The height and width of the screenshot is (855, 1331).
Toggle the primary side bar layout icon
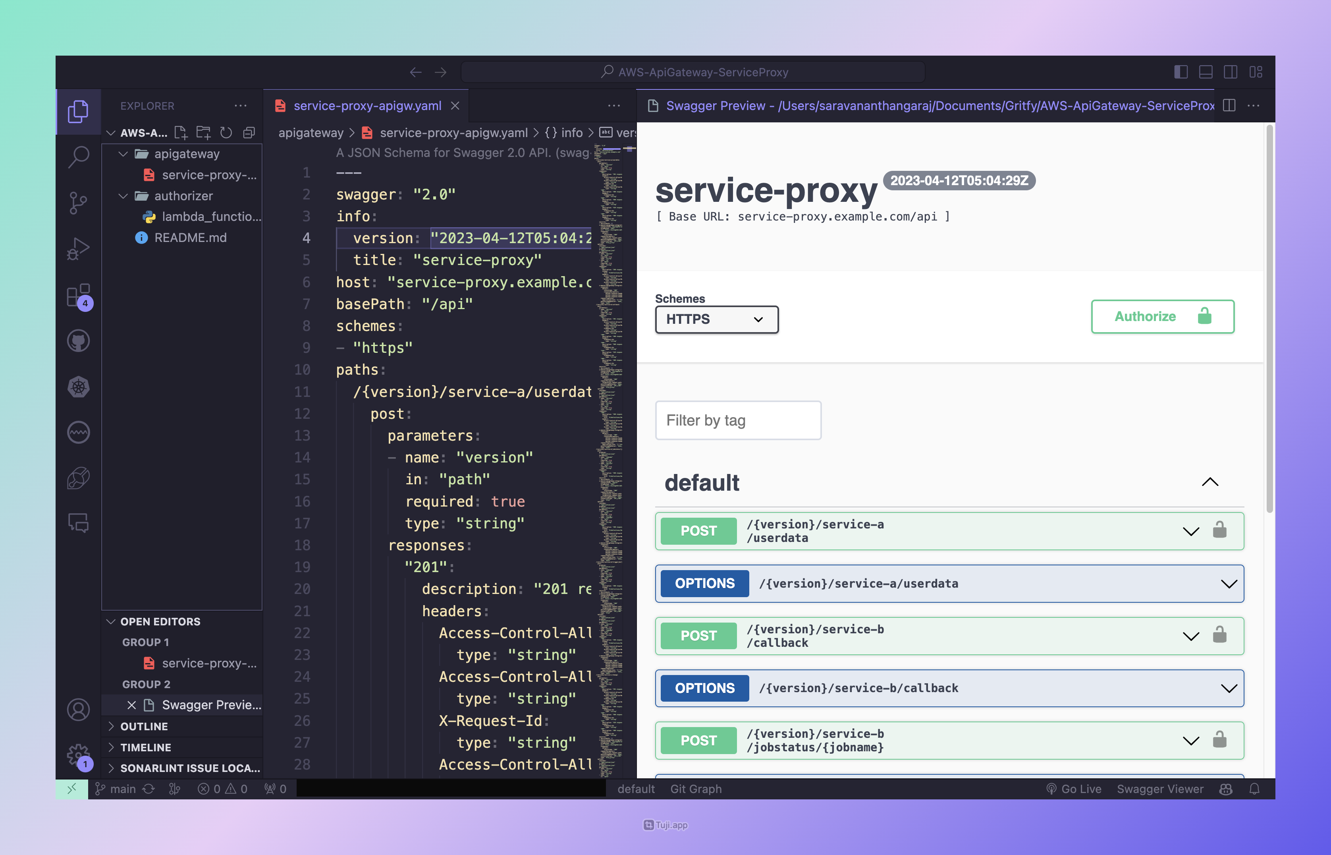tap(1181, 72)
